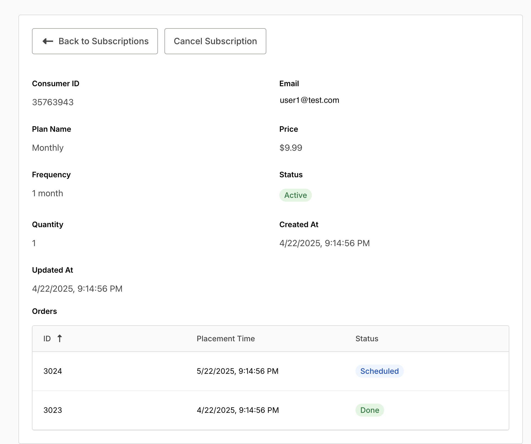Click the Active status badge
The width and height of the screenshot is (531, 444).
(296, 195)
